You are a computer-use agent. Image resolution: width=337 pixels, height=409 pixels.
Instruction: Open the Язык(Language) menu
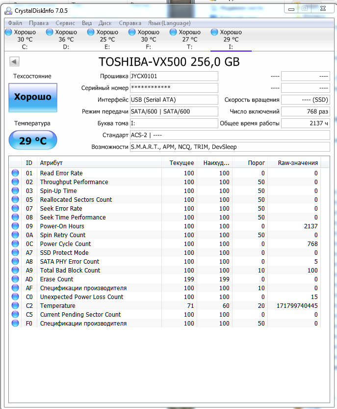pyautogui.click(x=169, y=23)
